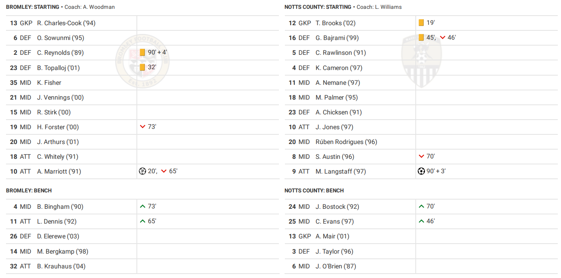The image size is (561, 278).
Task: Click the Notts County crest watermark
Action: click(x=421, y=60)
